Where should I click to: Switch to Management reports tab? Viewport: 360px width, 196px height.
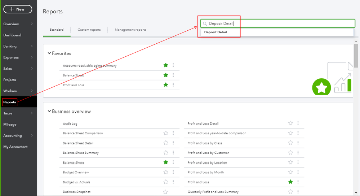(130, 30)
